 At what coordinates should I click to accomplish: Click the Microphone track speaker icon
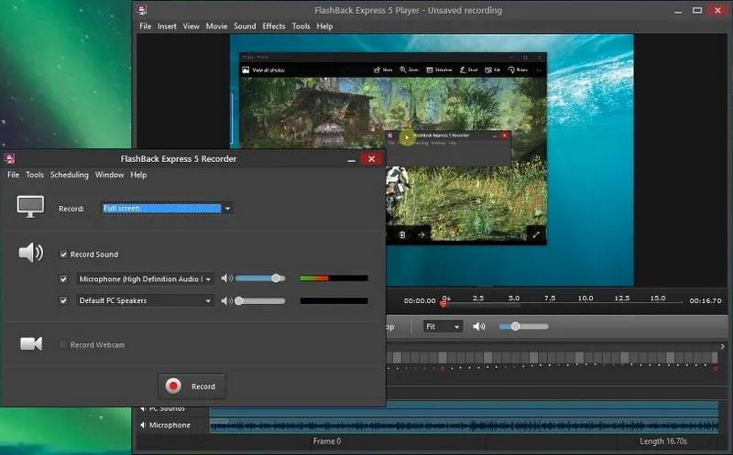tap(143, 425)
